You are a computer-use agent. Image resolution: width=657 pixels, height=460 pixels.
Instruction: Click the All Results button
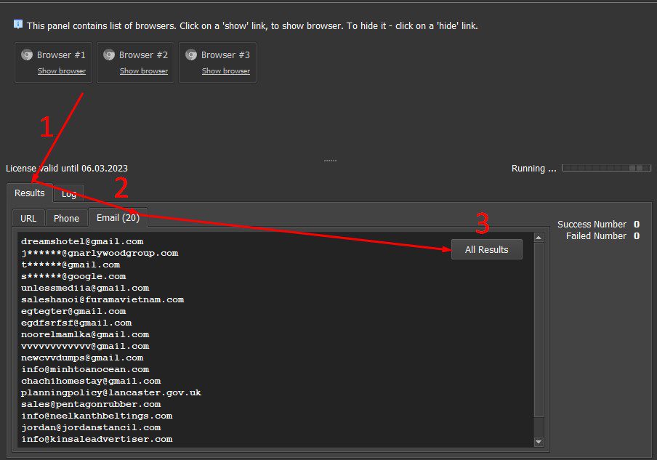(x=486, y=250)
